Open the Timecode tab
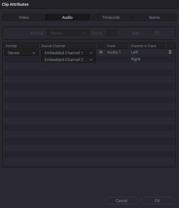 tap(111, 18)
